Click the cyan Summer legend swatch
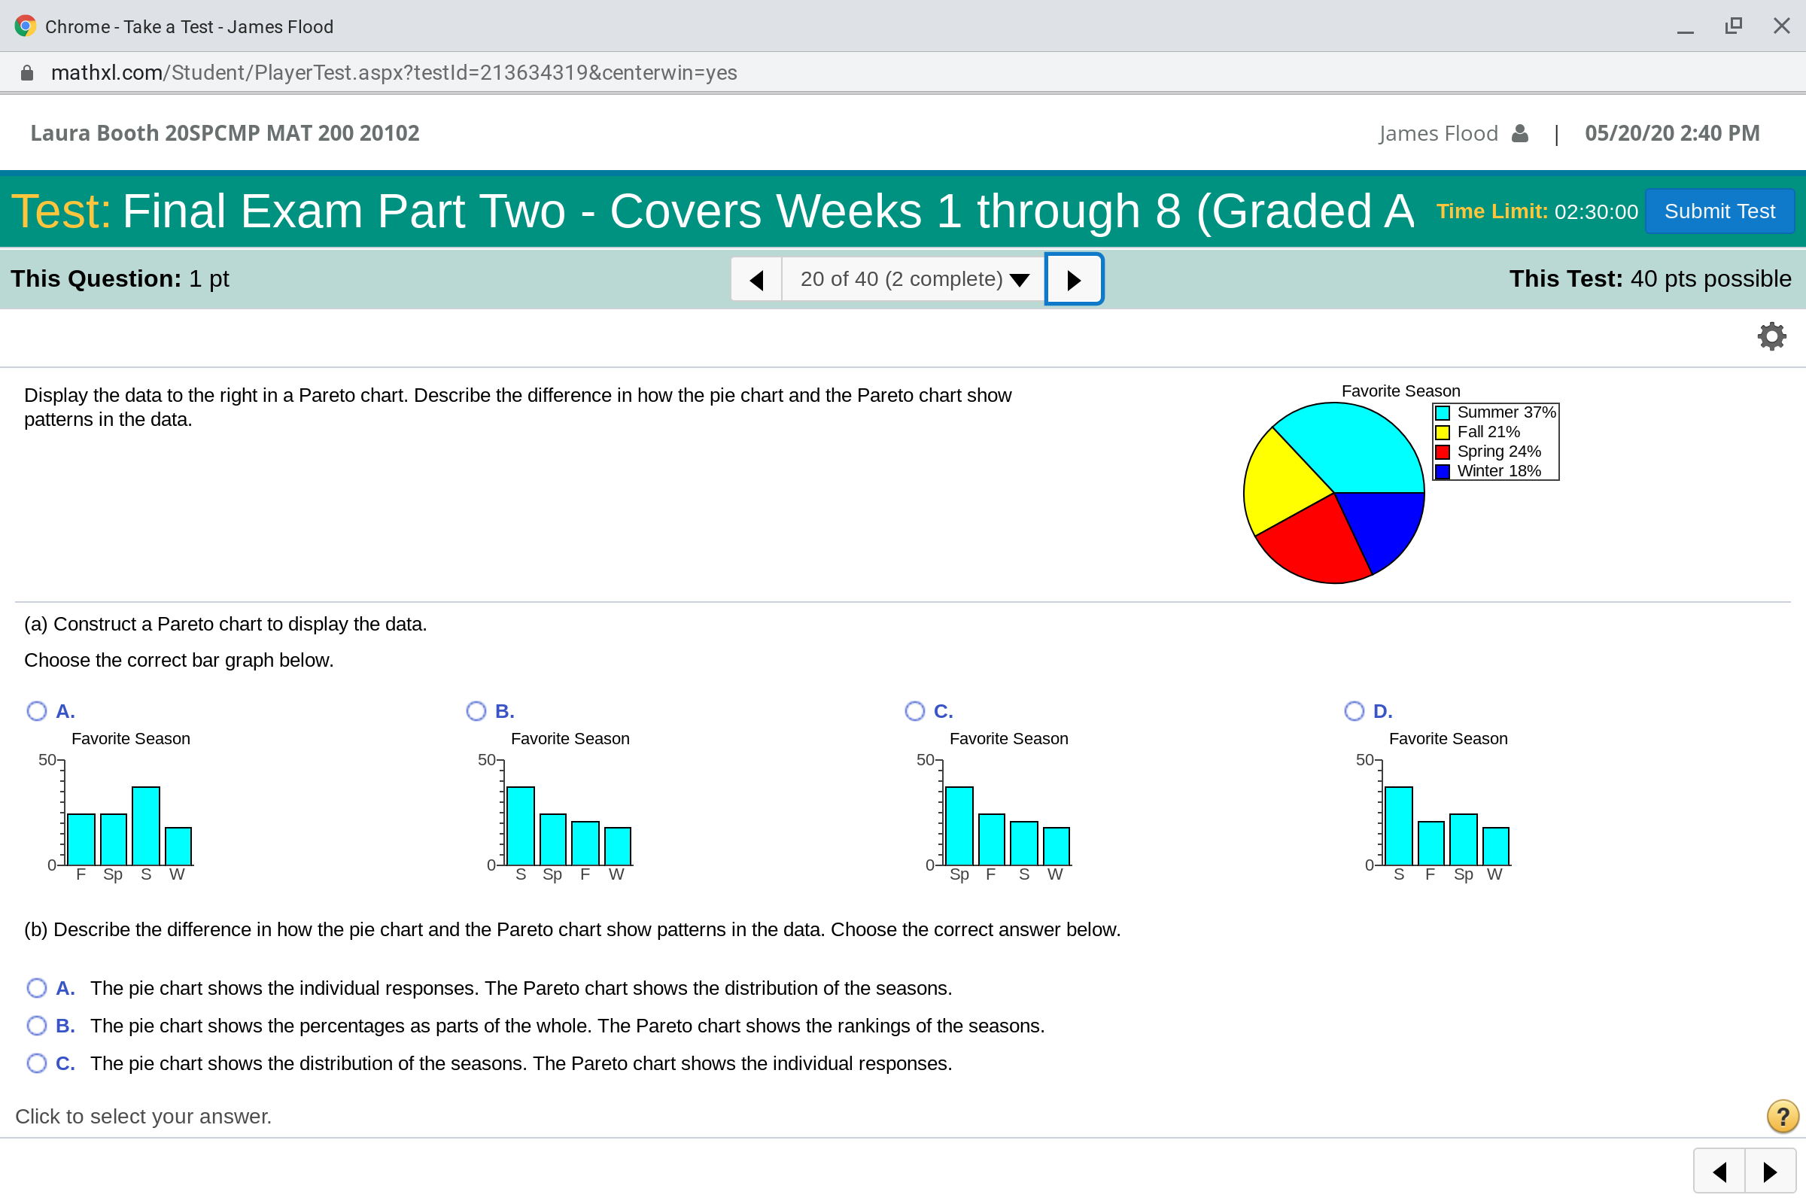Image resolution: width=1806 pixels, height=1204 pixels. point(1443,413)
